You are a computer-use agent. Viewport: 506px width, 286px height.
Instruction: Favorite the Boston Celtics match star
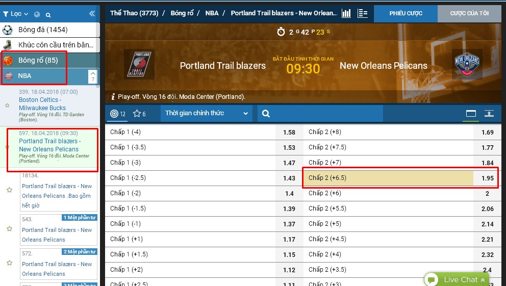[7, 106]
